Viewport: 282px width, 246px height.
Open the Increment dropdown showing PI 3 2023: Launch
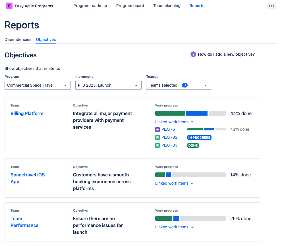(x=108, y=85)
